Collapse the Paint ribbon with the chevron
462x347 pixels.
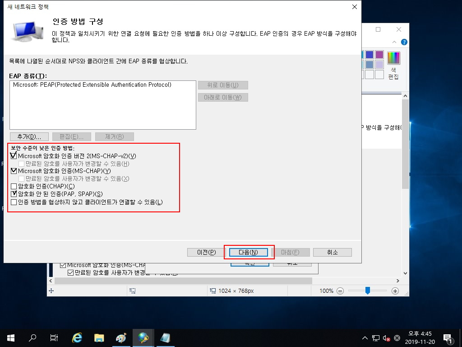[x=394, y=42]
